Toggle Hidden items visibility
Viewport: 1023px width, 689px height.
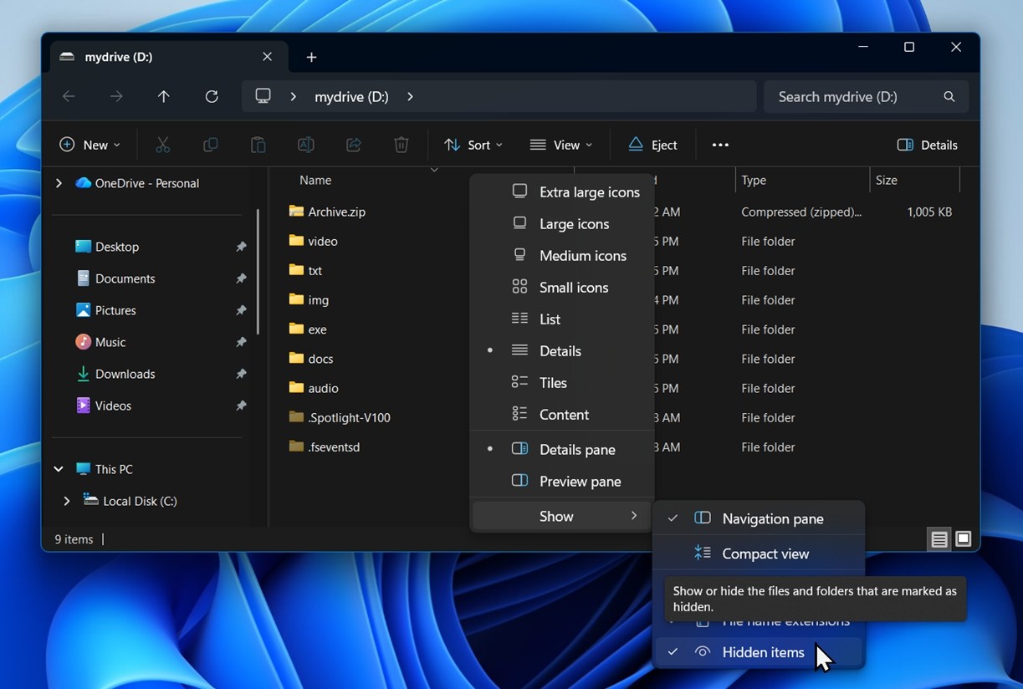click(762, 652)
